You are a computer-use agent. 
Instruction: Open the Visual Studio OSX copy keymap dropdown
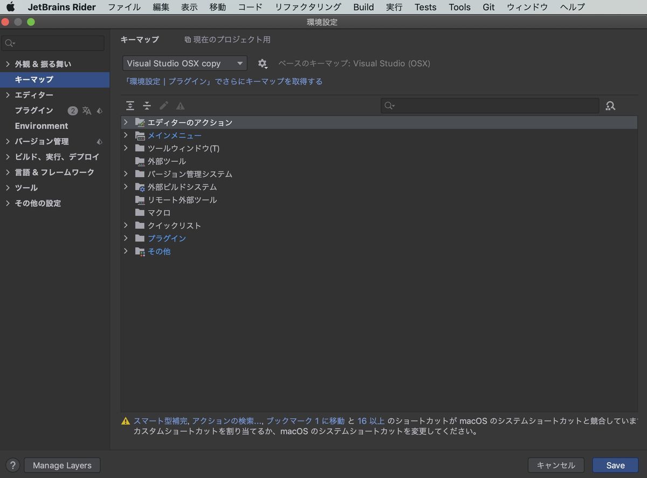click(x=184, y=63)
